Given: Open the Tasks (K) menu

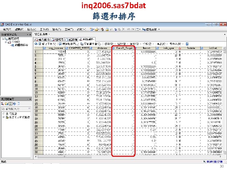Looking at the screenshot, I should click(44, 30).
